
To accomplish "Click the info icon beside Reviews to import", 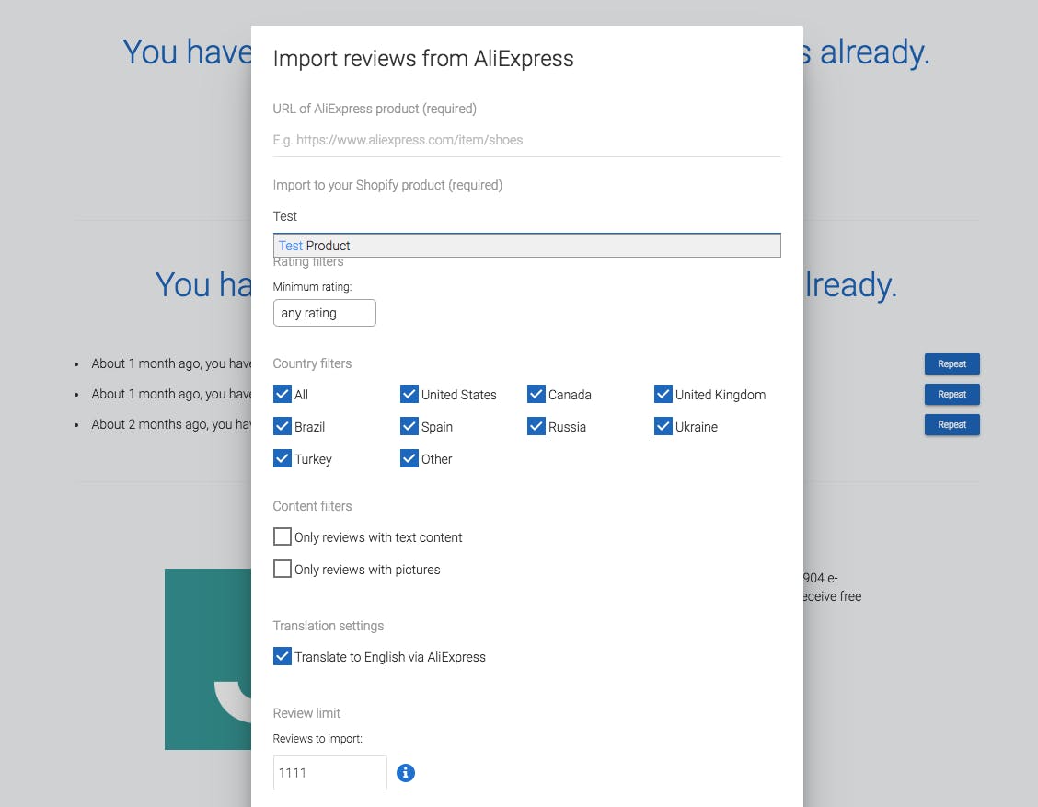I will tap(406, 773).
